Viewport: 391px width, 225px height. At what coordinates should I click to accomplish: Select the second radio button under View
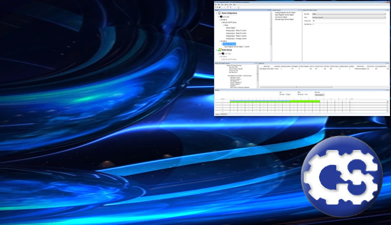(285, 94)
